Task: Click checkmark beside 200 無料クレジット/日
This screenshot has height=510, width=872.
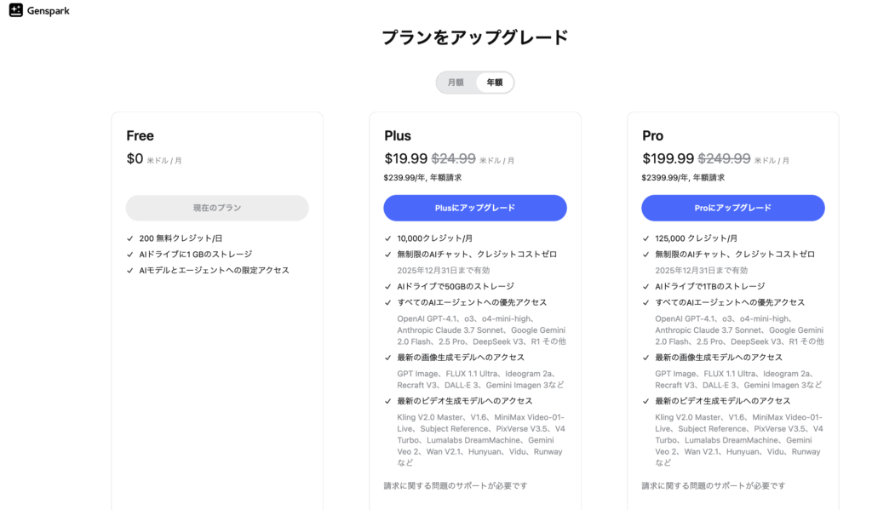Action: click(130, 238)
